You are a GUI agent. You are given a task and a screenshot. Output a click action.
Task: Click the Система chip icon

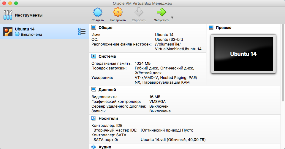(x=94, y=56)
